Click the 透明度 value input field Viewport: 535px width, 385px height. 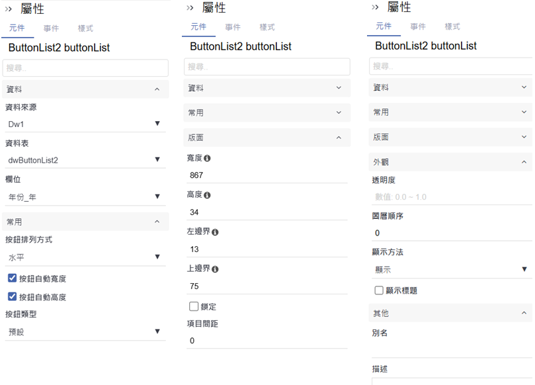click(450, 197)
